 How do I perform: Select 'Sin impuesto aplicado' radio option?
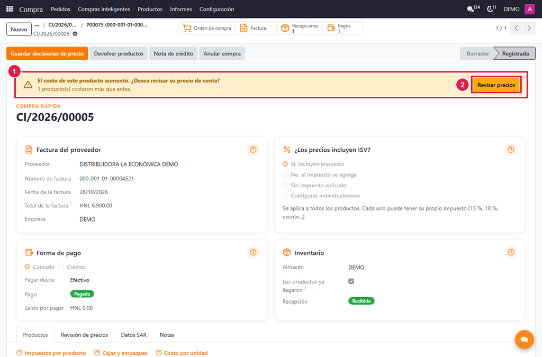[x=285, y=185]
